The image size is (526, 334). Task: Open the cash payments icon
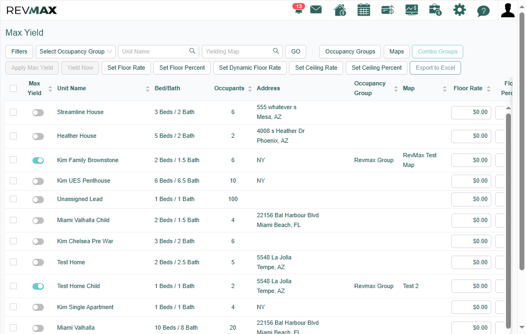click(x=387, y=10)
